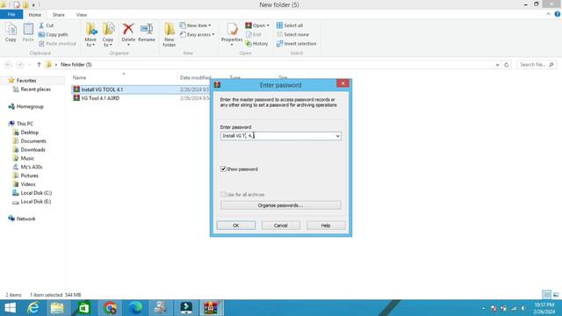Viewport: 562px width, 316px height.
Task: Create a New folder from the ribbon
Action: point(169,35)
